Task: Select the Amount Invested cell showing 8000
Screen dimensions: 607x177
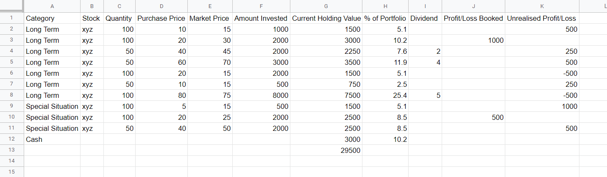Action: tap(261, 95)
